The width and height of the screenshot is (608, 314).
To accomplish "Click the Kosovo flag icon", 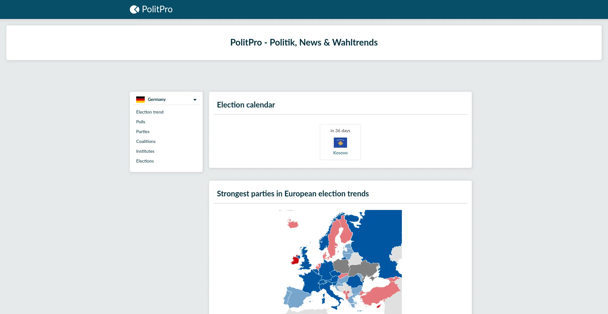I will coord(340,143).
